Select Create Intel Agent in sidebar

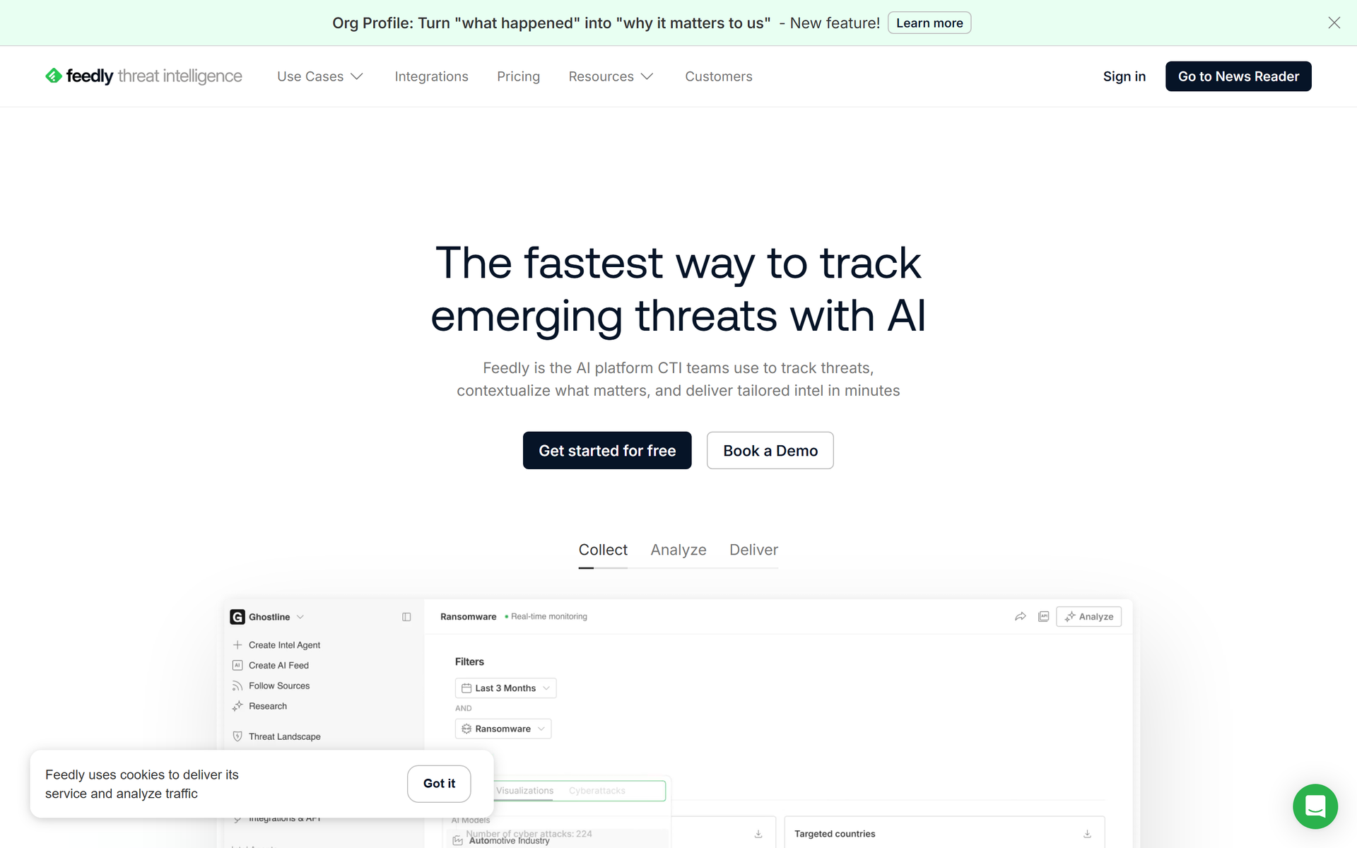[284, 645]
